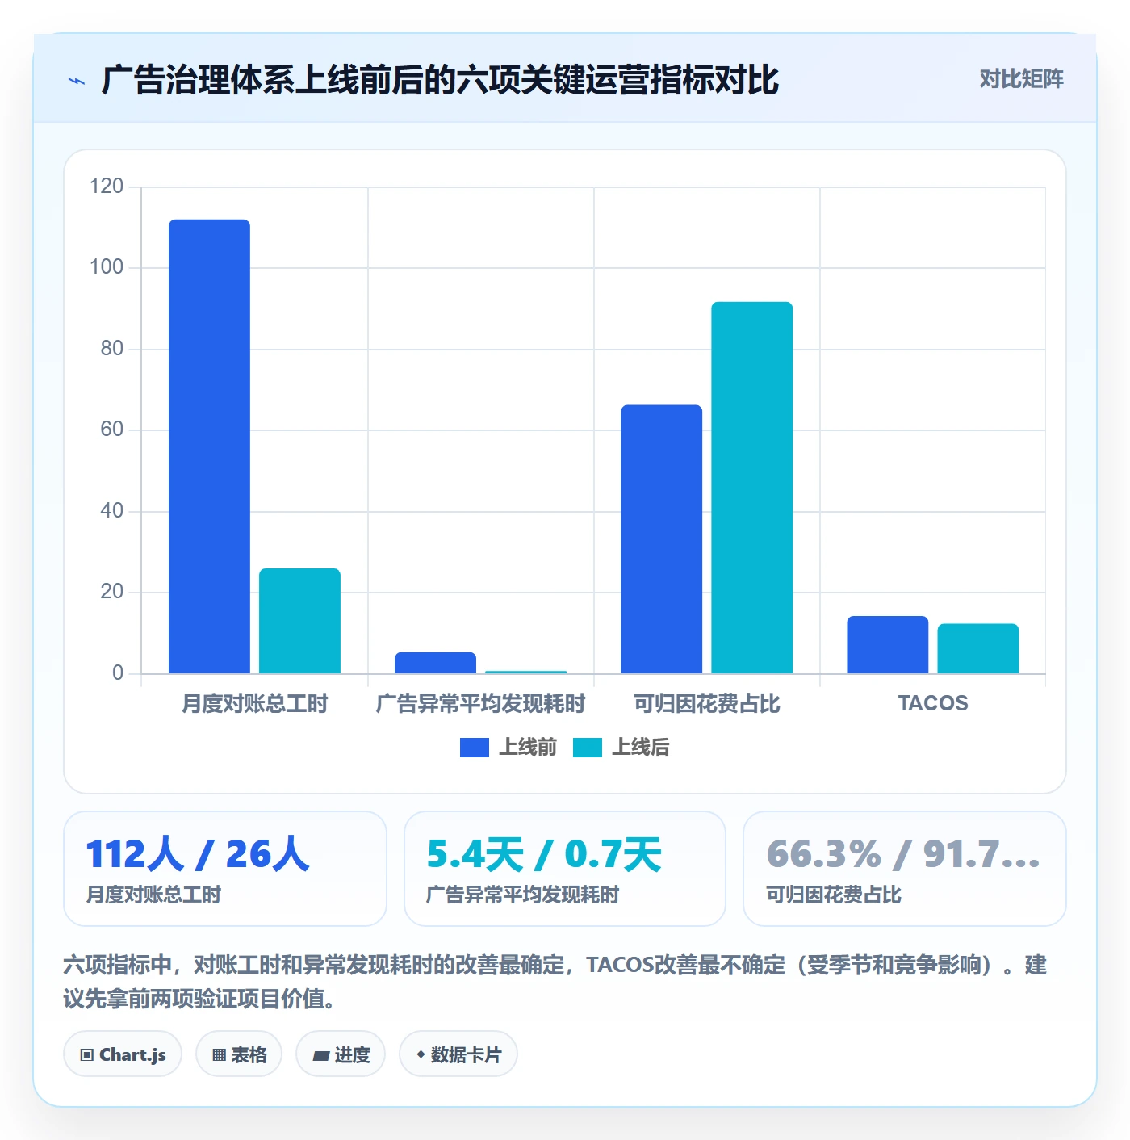This screenshot has height=1140, width=1130.
Task: Click the y-axis value 60
Action: point(111,430)
